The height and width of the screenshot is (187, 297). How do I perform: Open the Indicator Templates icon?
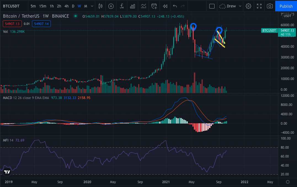point(144,6)
